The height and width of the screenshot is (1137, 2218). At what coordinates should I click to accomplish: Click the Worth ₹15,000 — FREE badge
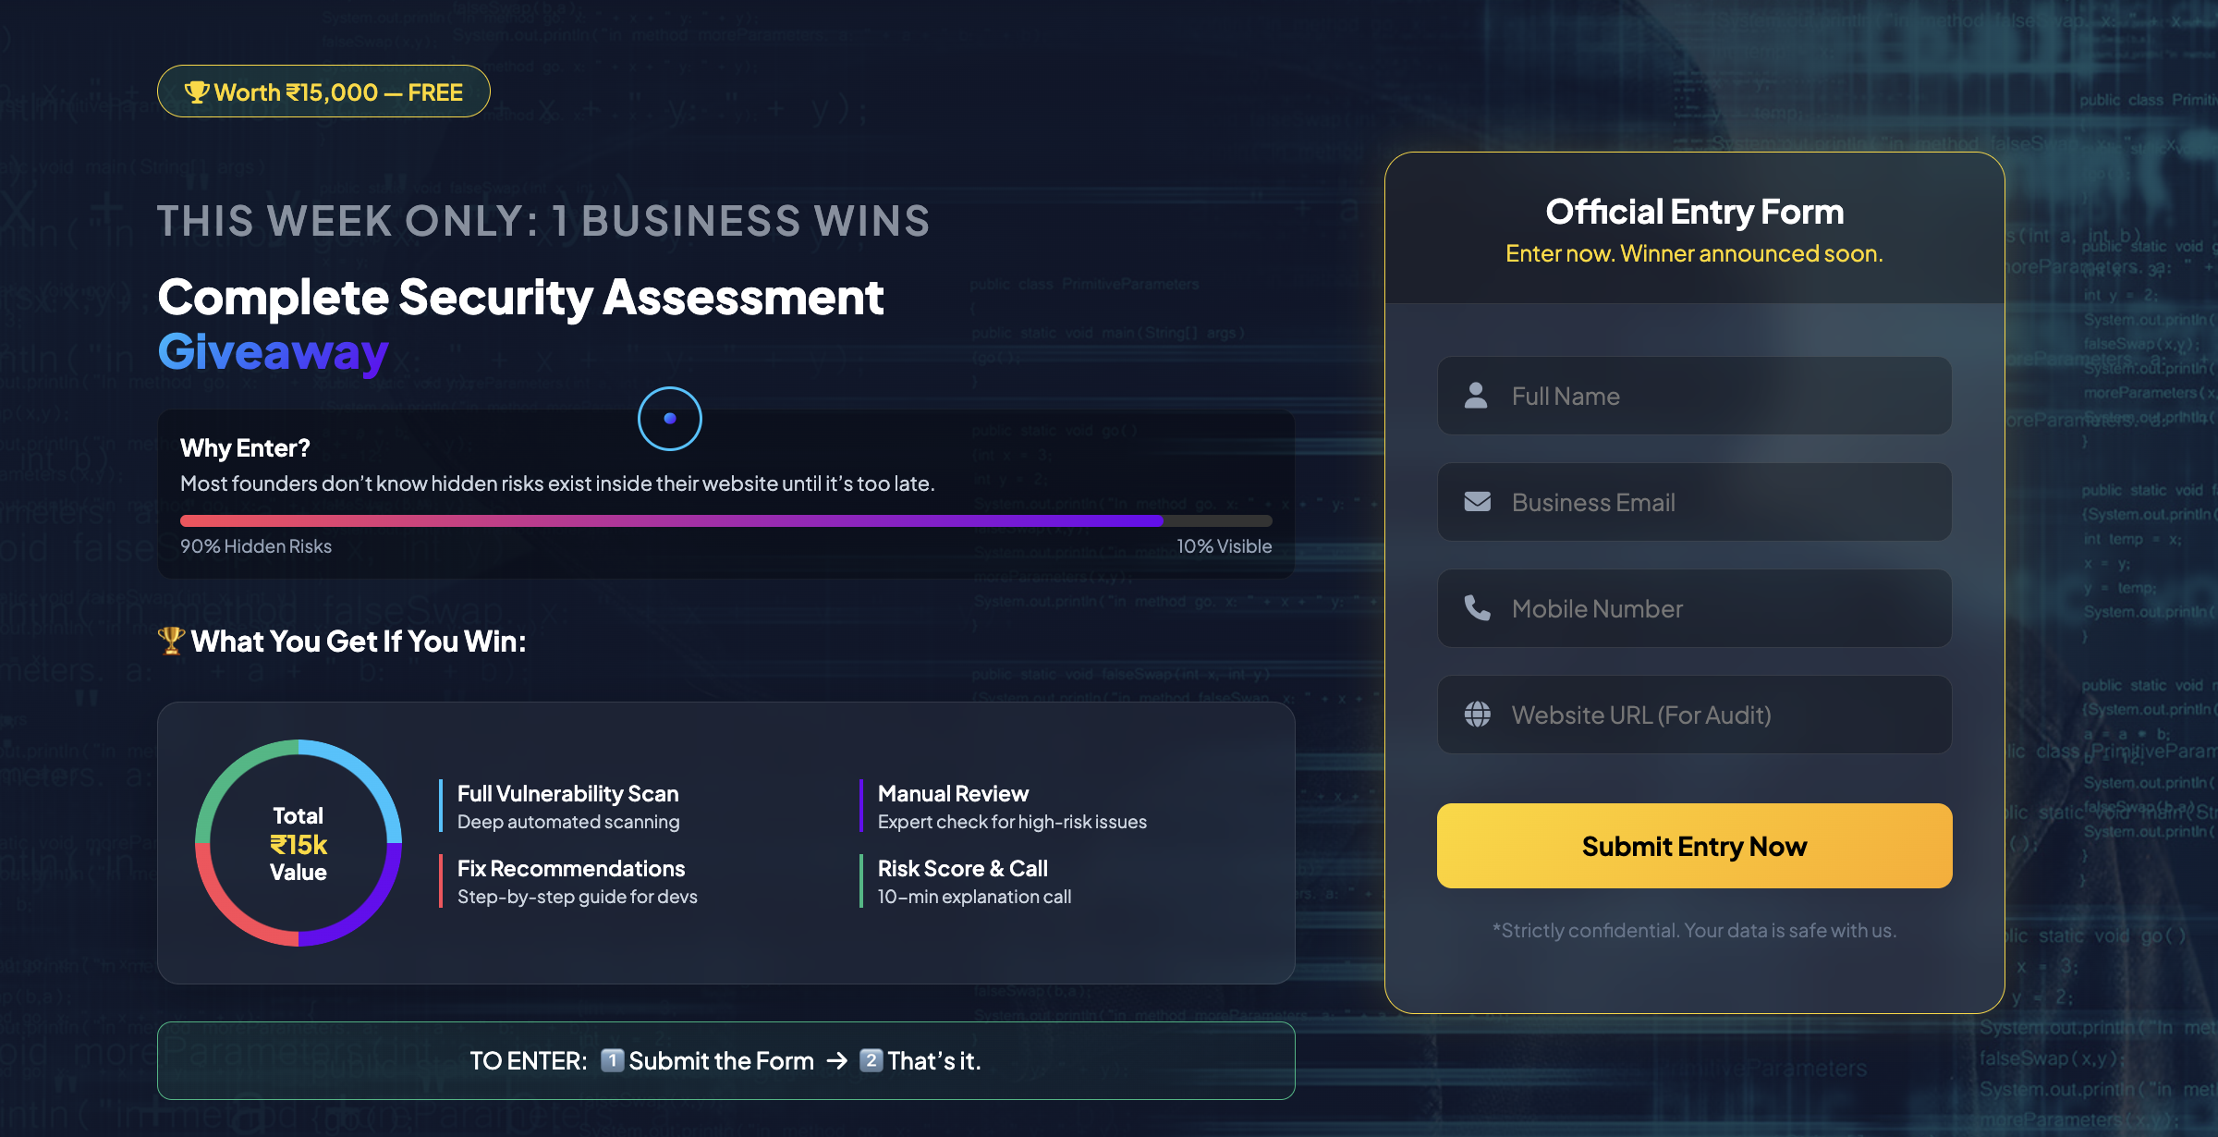[323, 92]
